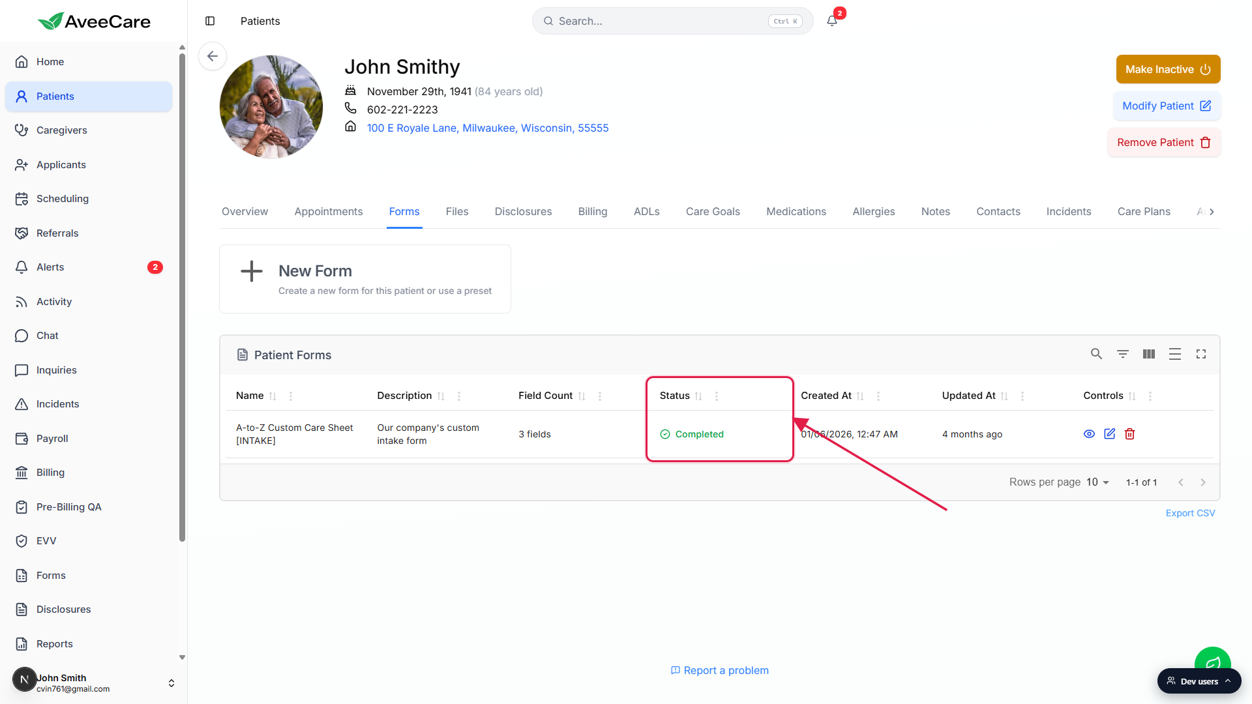Open Scheduling in sidebar

point(89,199)
